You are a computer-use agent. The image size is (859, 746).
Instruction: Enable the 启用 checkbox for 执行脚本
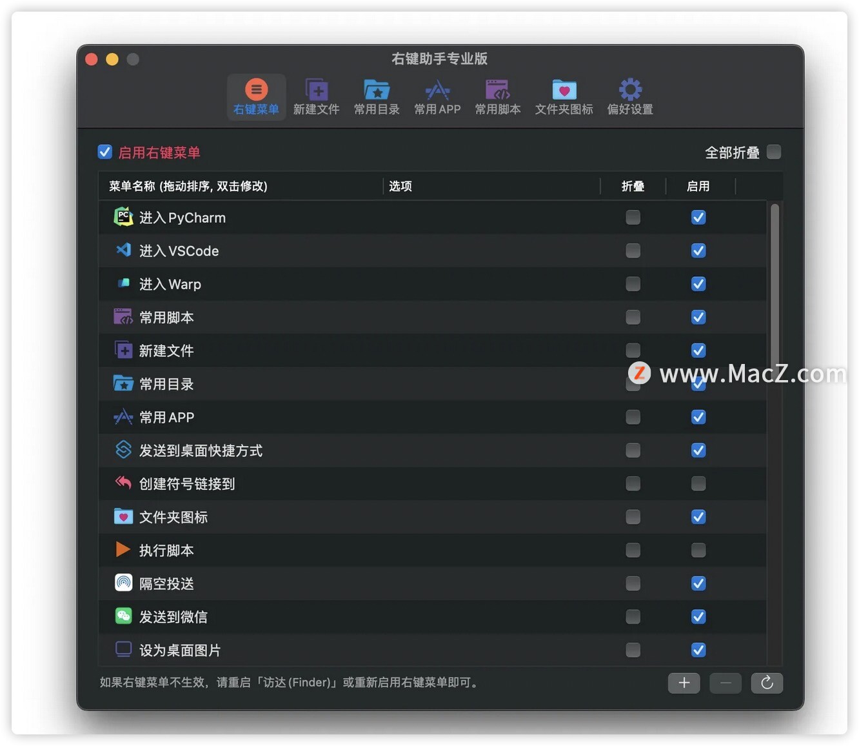tap(698, 550)
